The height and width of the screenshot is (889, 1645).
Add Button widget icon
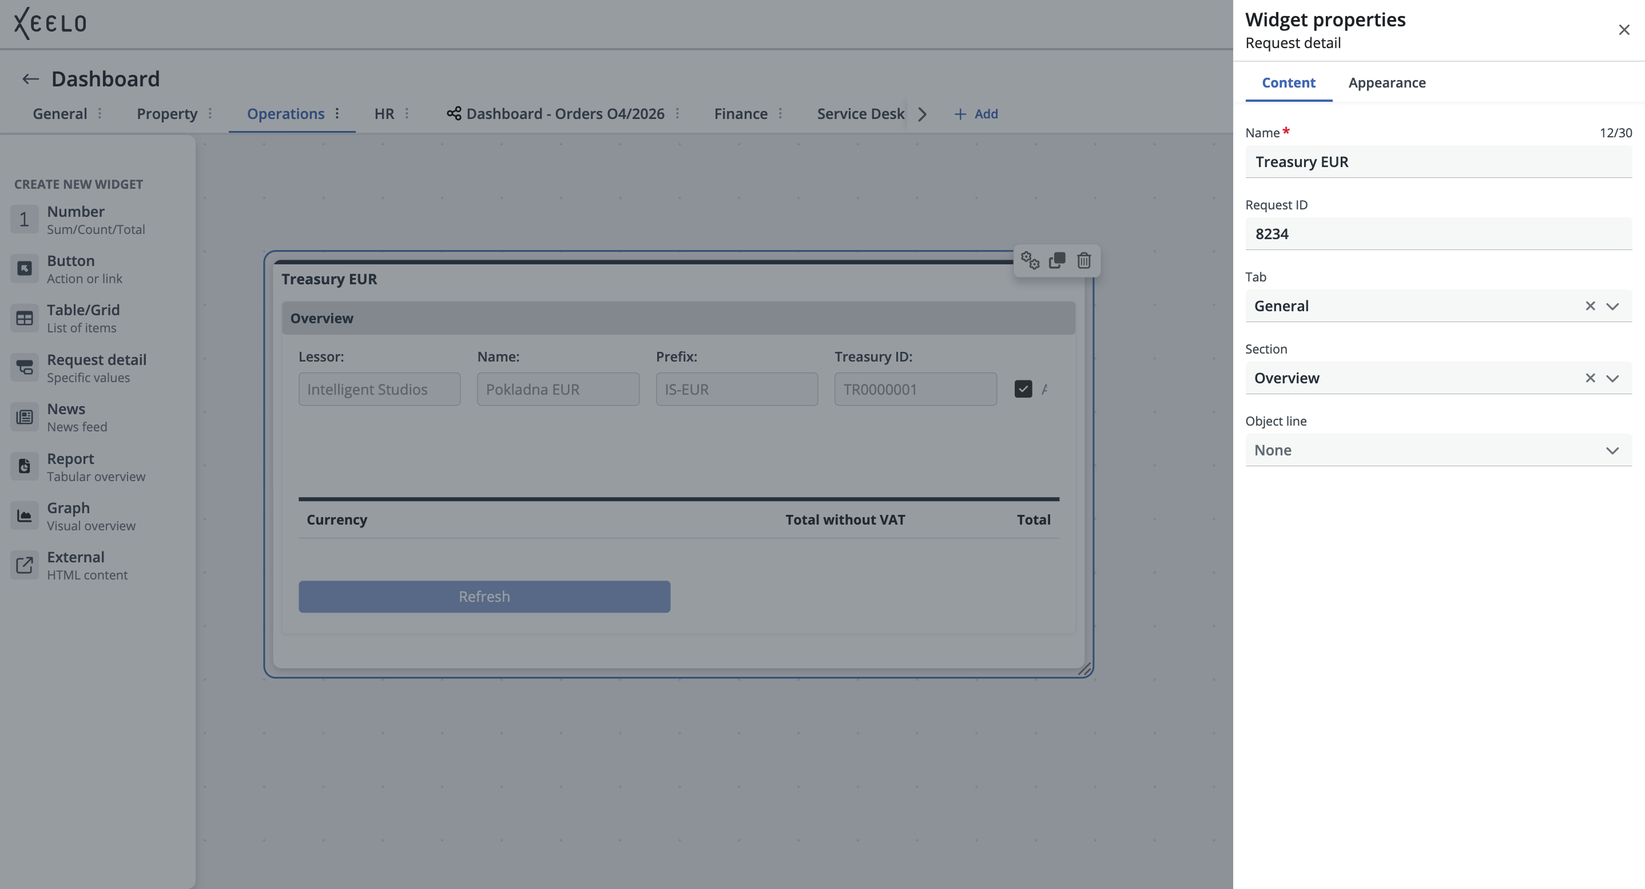24,269
